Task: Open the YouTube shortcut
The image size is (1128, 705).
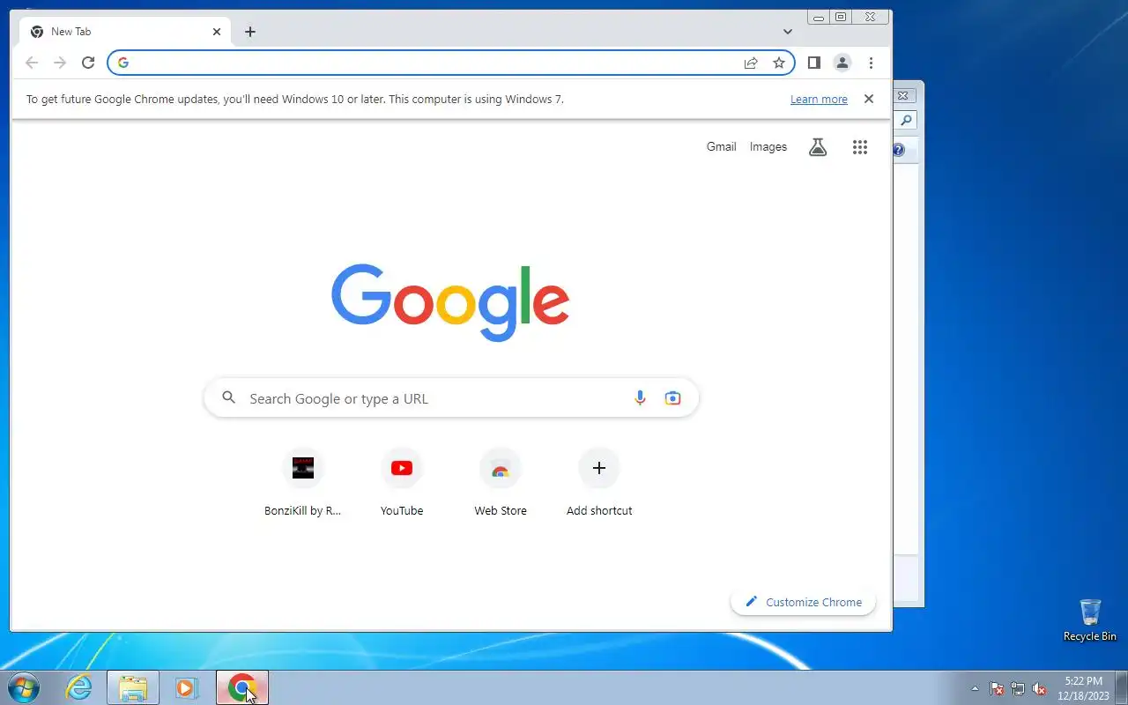Action: [x=402, y=483]
